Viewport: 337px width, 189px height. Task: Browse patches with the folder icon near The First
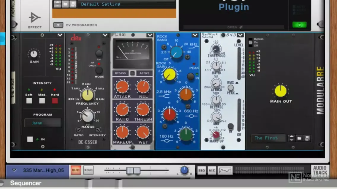(299, 138)
